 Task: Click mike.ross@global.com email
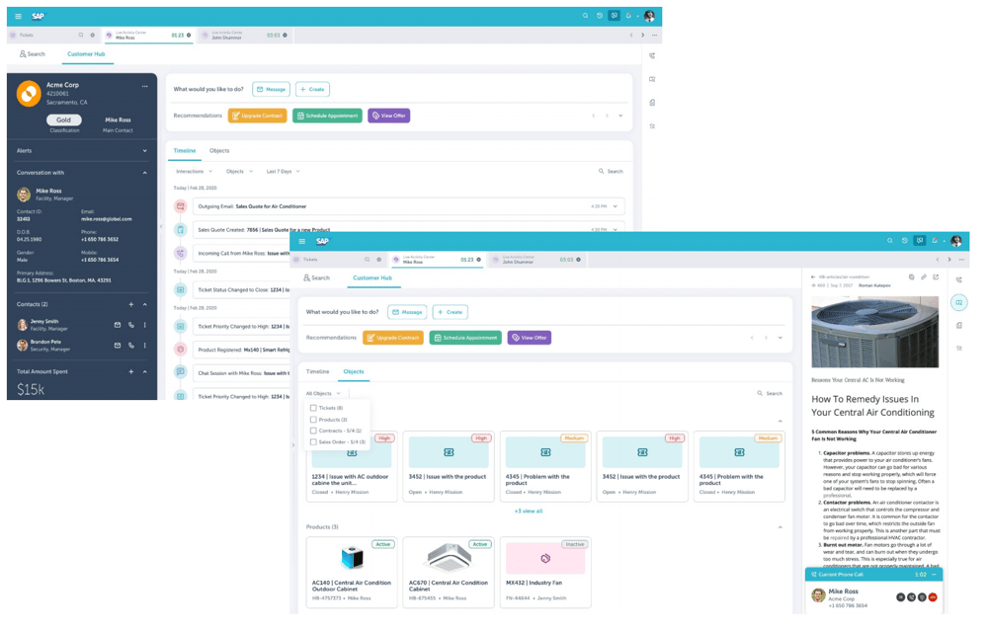click(x=107, y=219)
